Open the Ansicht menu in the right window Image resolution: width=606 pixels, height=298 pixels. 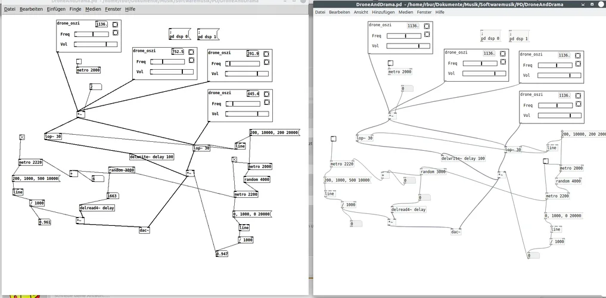[361, 13]
